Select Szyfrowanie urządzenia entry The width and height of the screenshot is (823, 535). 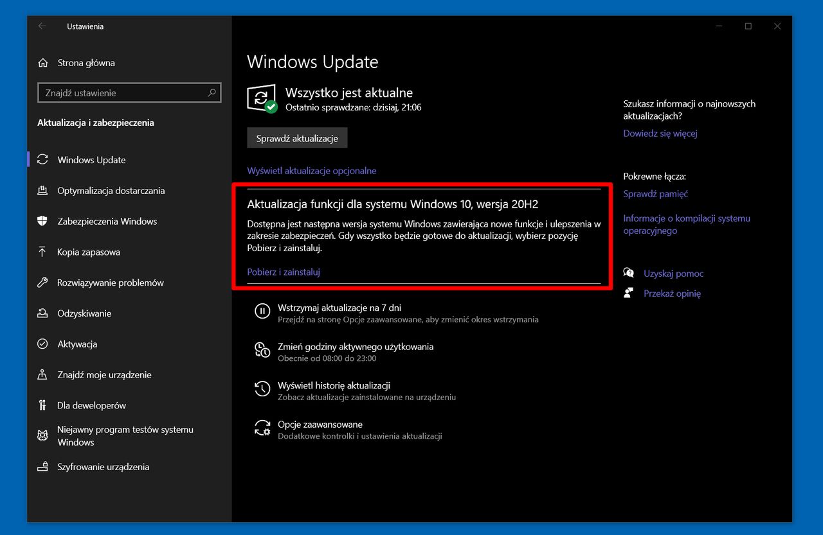pos(103,467)
